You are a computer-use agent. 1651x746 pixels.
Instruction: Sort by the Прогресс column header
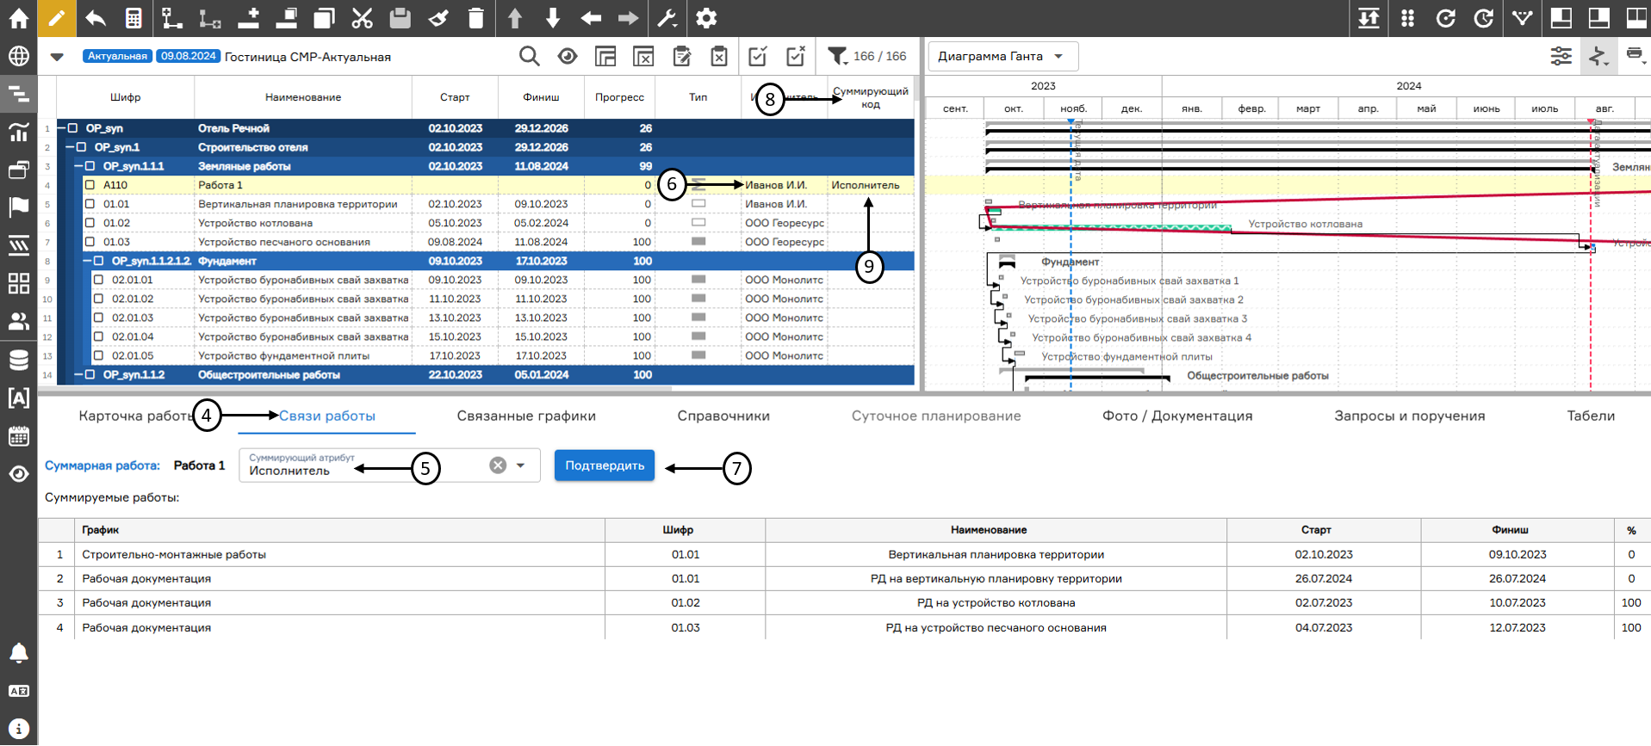coord(620,97)
